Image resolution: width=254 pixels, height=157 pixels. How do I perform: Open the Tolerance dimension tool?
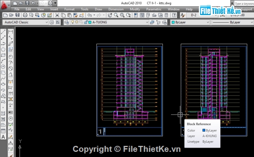pyautogui.click(x=11, y=112)
